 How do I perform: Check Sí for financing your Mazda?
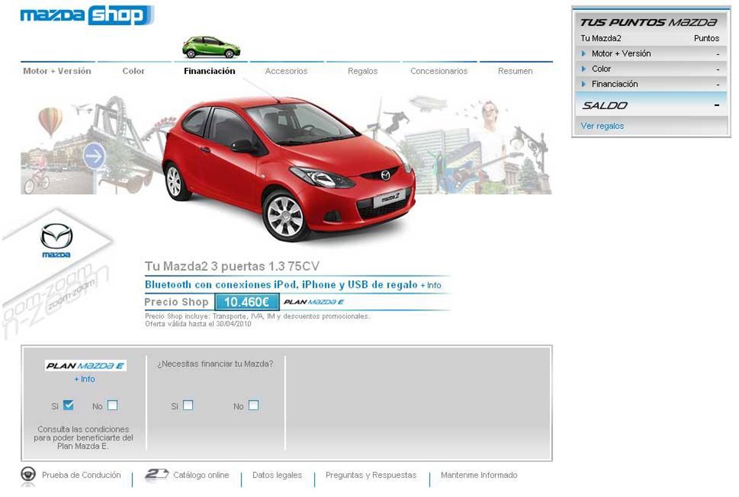[x=188, y=405]
